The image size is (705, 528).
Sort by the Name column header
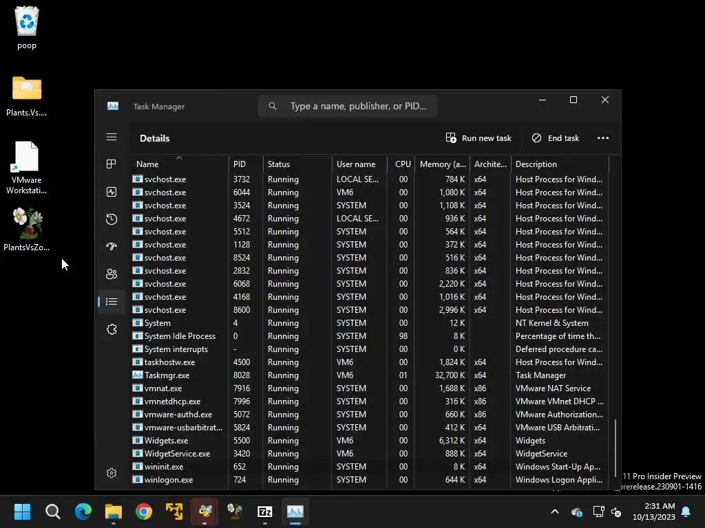click(180, 164)
